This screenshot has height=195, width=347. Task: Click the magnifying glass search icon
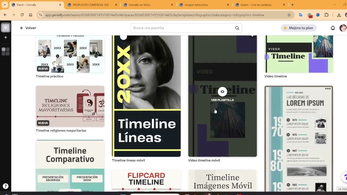click(237, 28)
